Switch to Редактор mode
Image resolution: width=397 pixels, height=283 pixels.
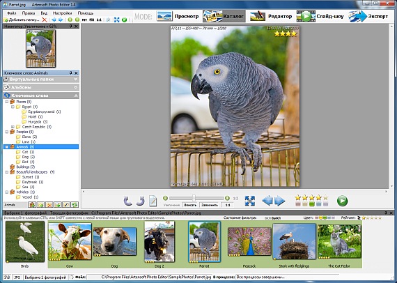pyautogui.click(x=271, y=16)
